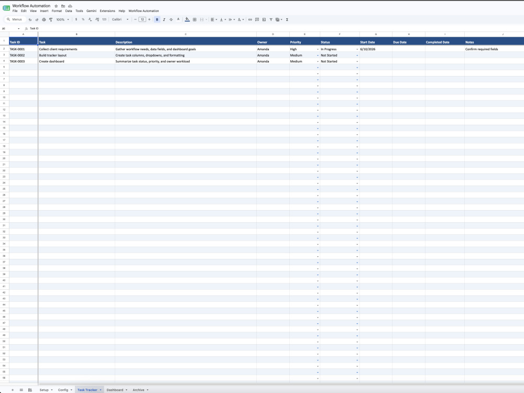The width and height of the screenshot is (524, 393).
Task: Click the Insert link icon
Action: point(250,19)
